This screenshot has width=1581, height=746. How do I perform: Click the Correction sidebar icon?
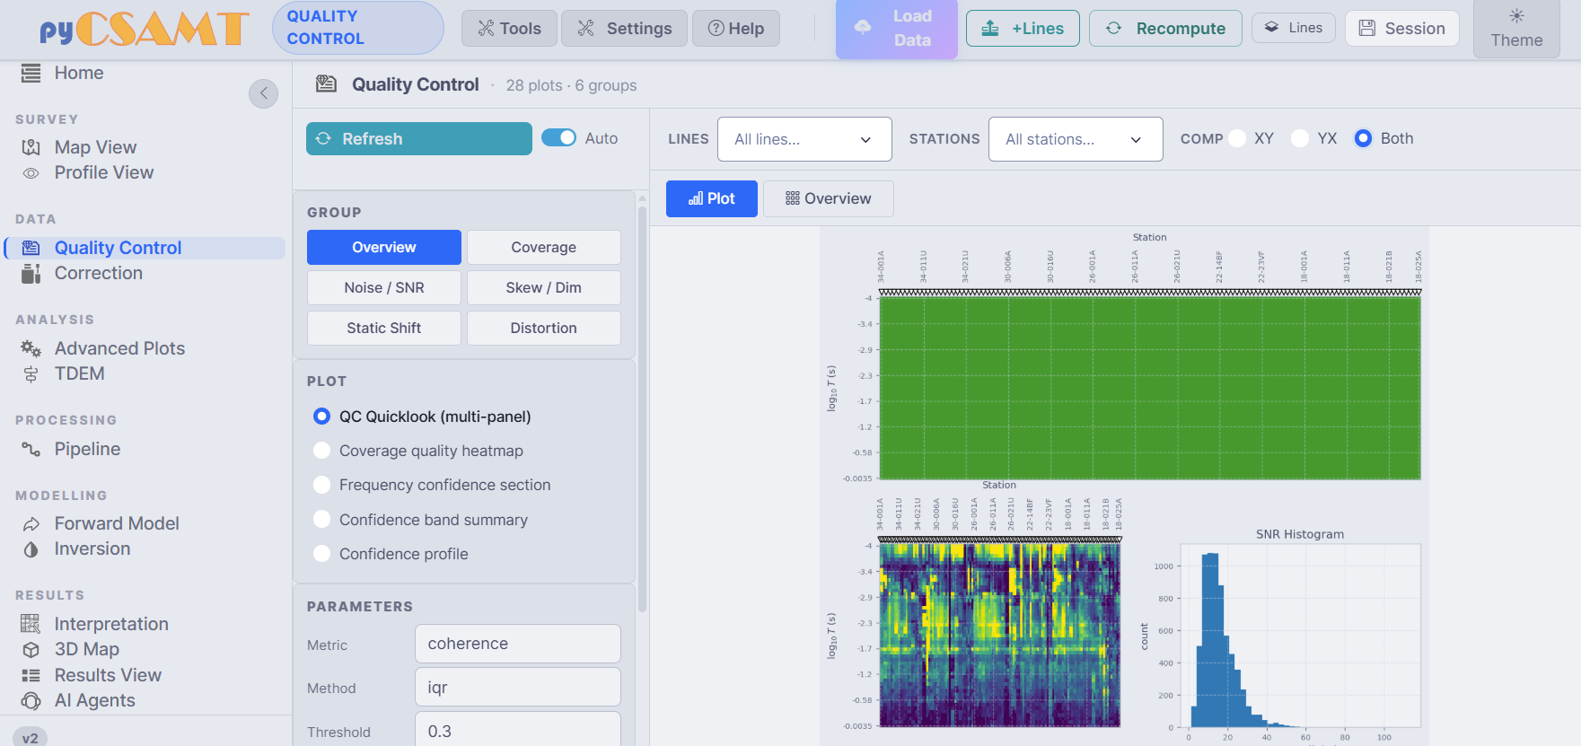click(31, 274)
